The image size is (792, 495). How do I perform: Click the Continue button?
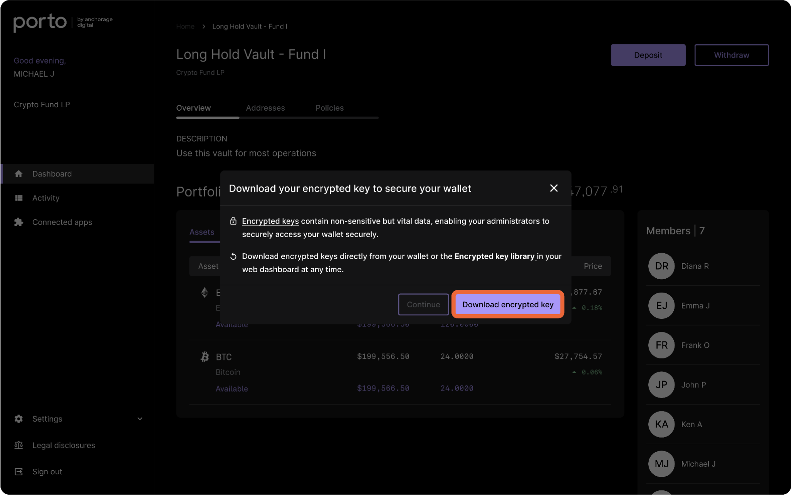[x=423, y=305]
